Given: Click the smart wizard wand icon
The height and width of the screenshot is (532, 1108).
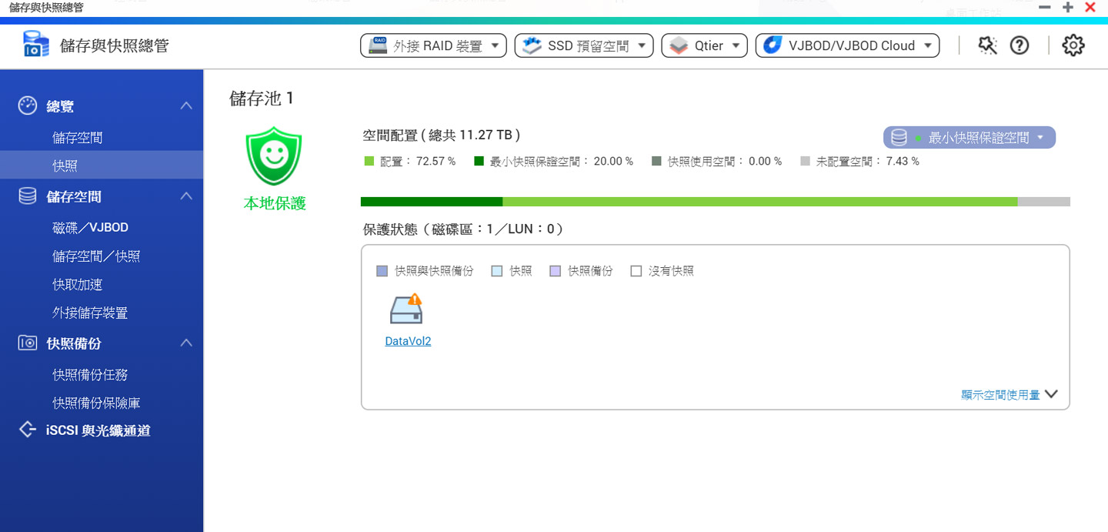Looking at the screenshot, I should [x=987, y=45].
